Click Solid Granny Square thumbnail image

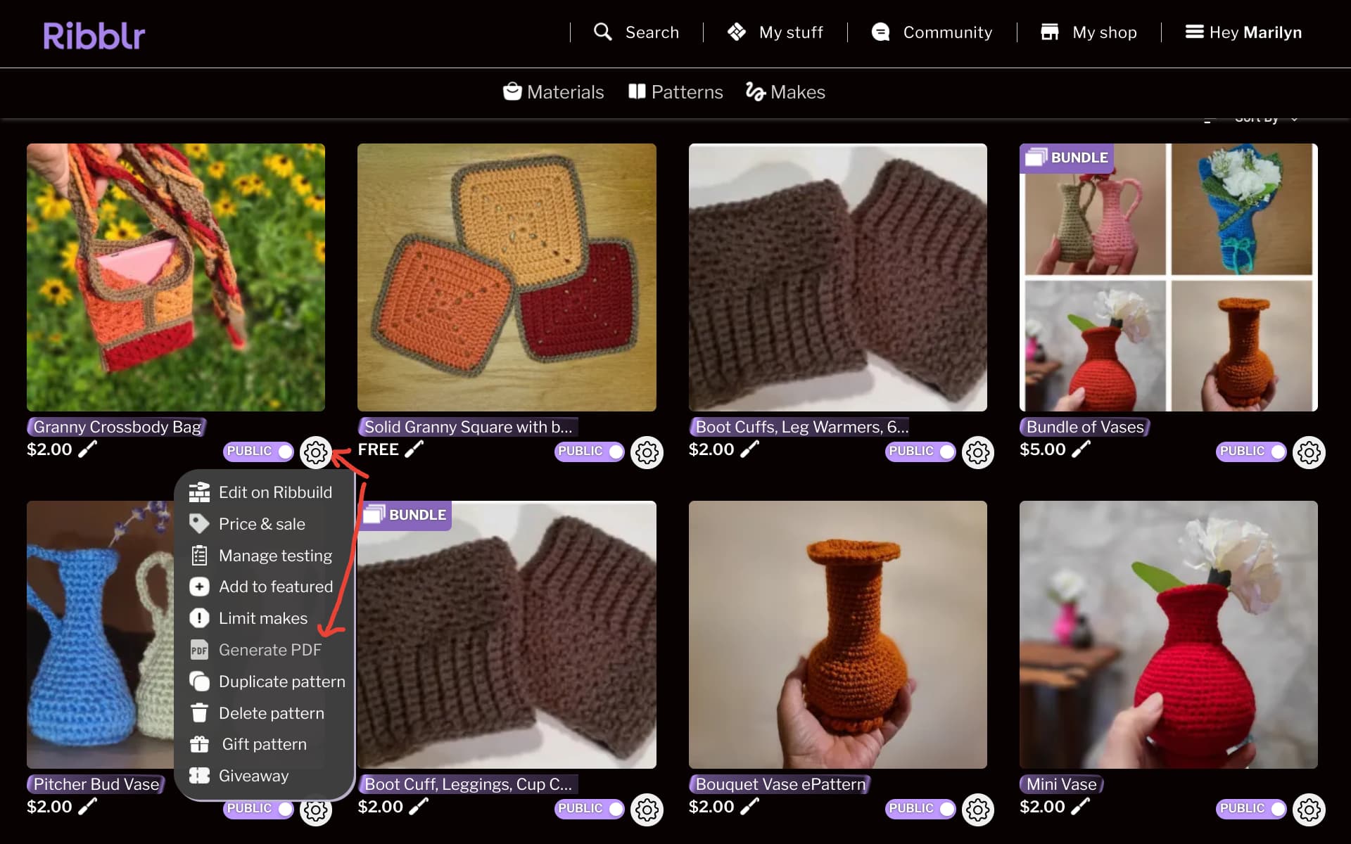point(507,277)
